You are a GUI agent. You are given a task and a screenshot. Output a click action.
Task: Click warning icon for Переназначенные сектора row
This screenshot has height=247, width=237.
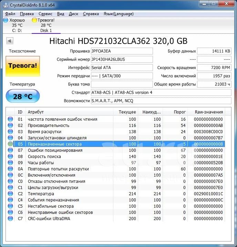(10, 144)
